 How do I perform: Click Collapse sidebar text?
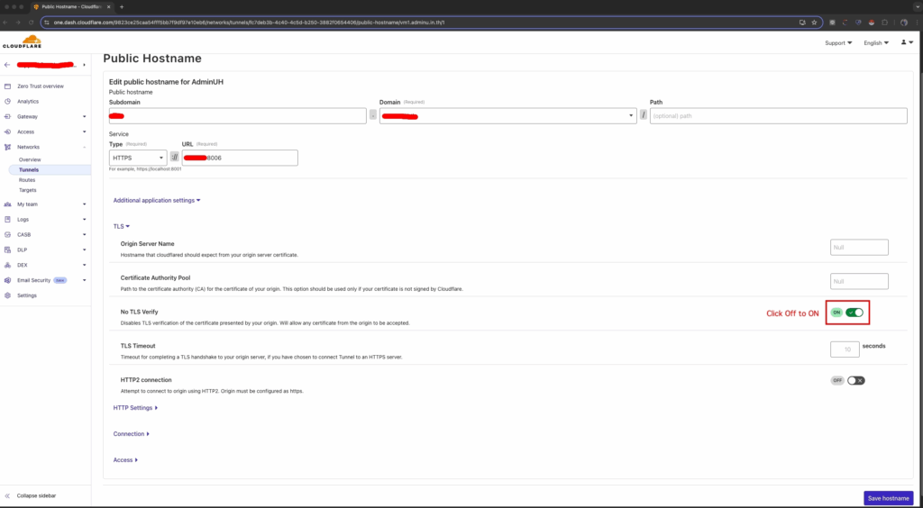35,496
